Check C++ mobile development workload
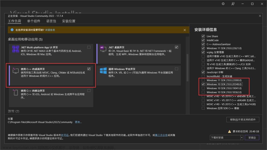This screenshot has height=150, width=267. pos(89,90)
